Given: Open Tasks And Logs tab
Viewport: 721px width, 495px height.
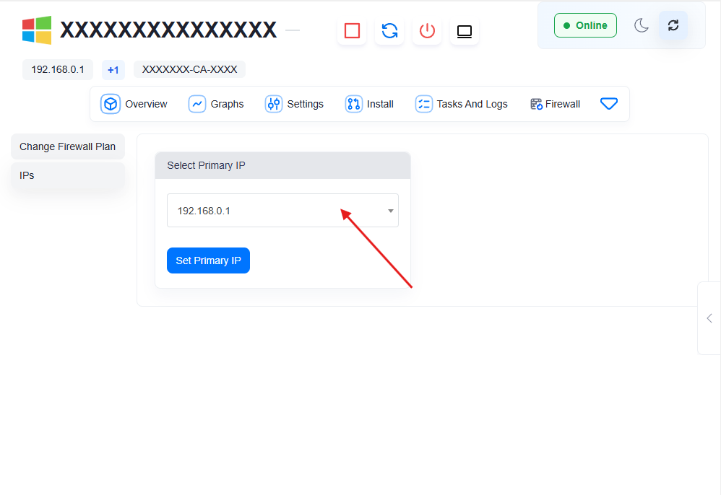Looking at the screenshot, I should tap(462, 104).
